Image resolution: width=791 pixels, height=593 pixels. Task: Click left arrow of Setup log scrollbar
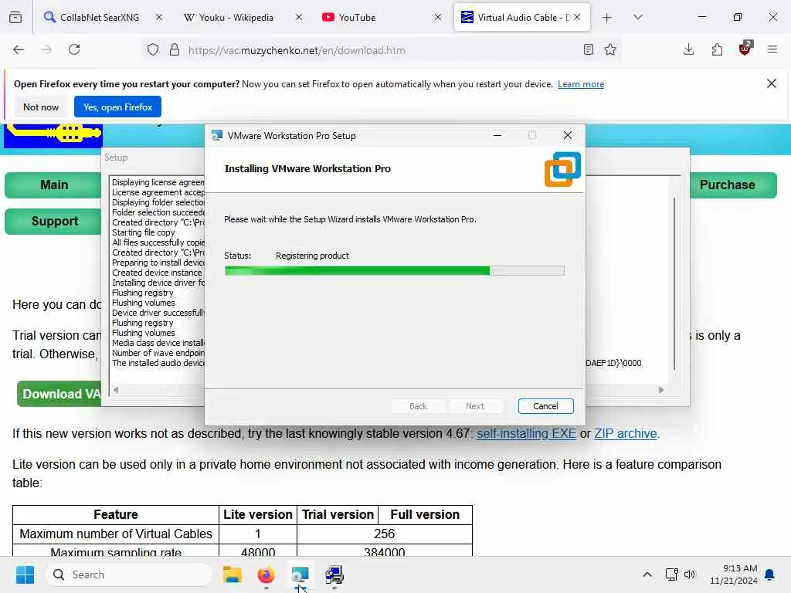pyautogui.click(x=116, y=390)
